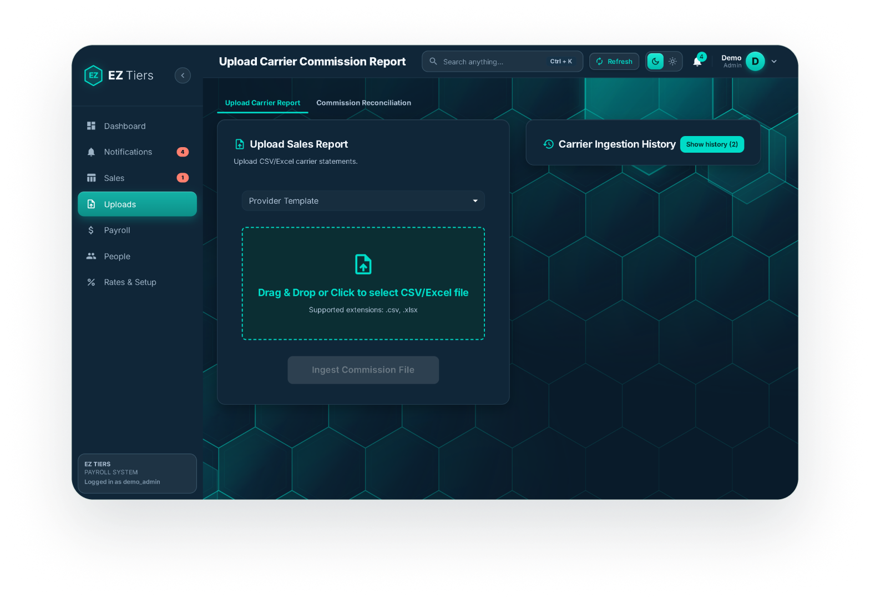Click the Sales table icon
Image resolution: width=870 pixels, height=598 pixels.
pos(91,178)
